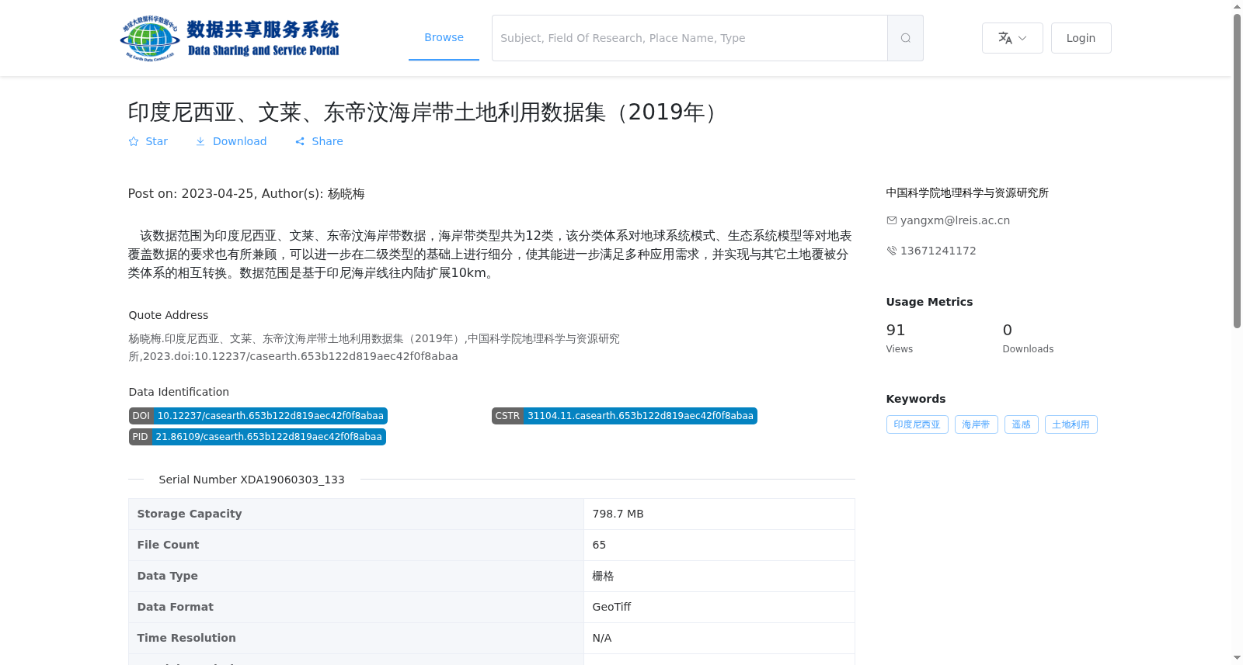The image size is (1243, 665).
Task: Click the 798.7 MB storage capacity value
Action: point(618,514)
